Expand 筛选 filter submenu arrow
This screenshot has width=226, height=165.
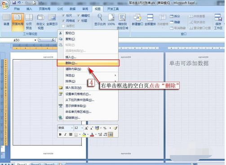[115, 75]
